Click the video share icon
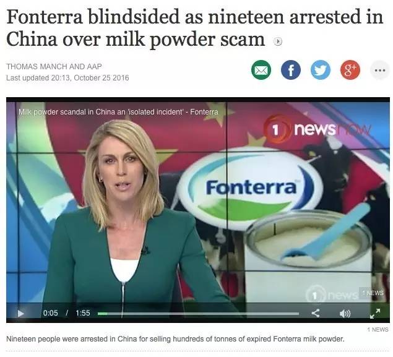 tap(315, 313)
